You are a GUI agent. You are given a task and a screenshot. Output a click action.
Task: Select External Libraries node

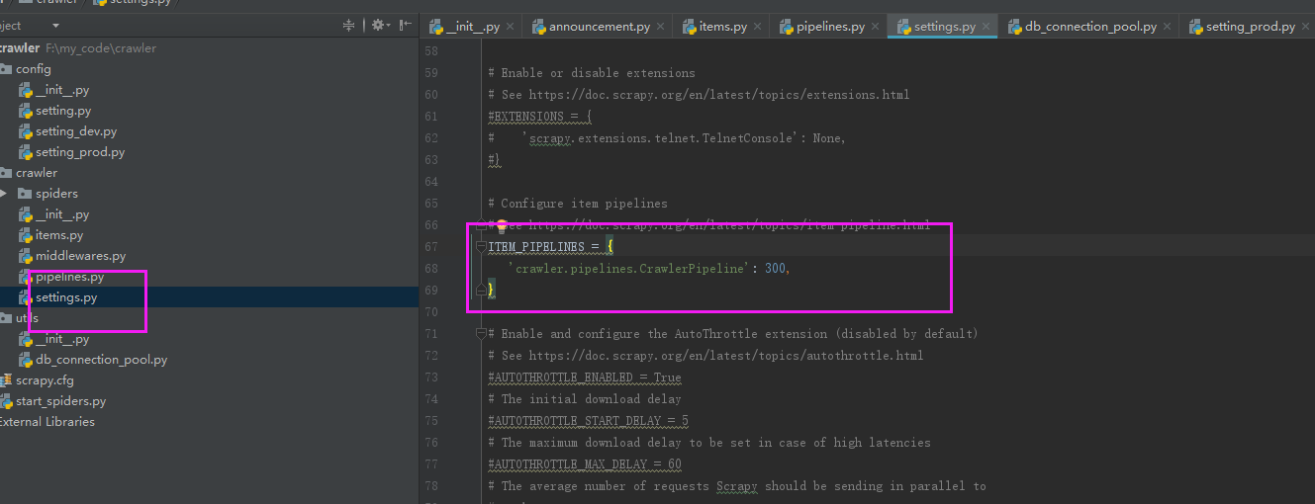coord(47,422)
